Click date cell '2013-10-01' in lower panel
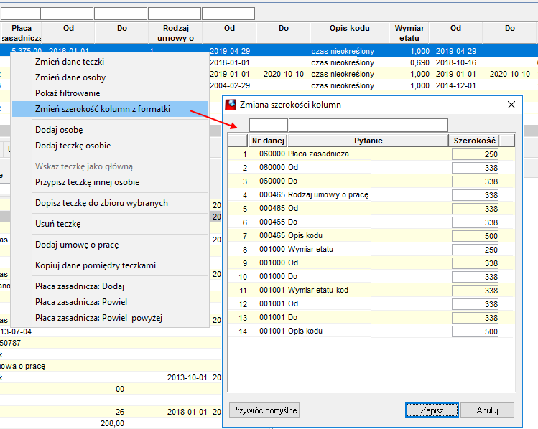 tap(187, 377)
